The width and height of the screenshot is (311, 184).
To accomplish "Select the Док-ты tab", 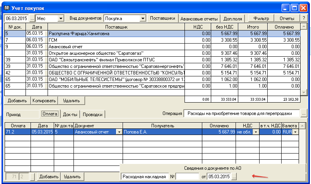I will pos(70,114).
